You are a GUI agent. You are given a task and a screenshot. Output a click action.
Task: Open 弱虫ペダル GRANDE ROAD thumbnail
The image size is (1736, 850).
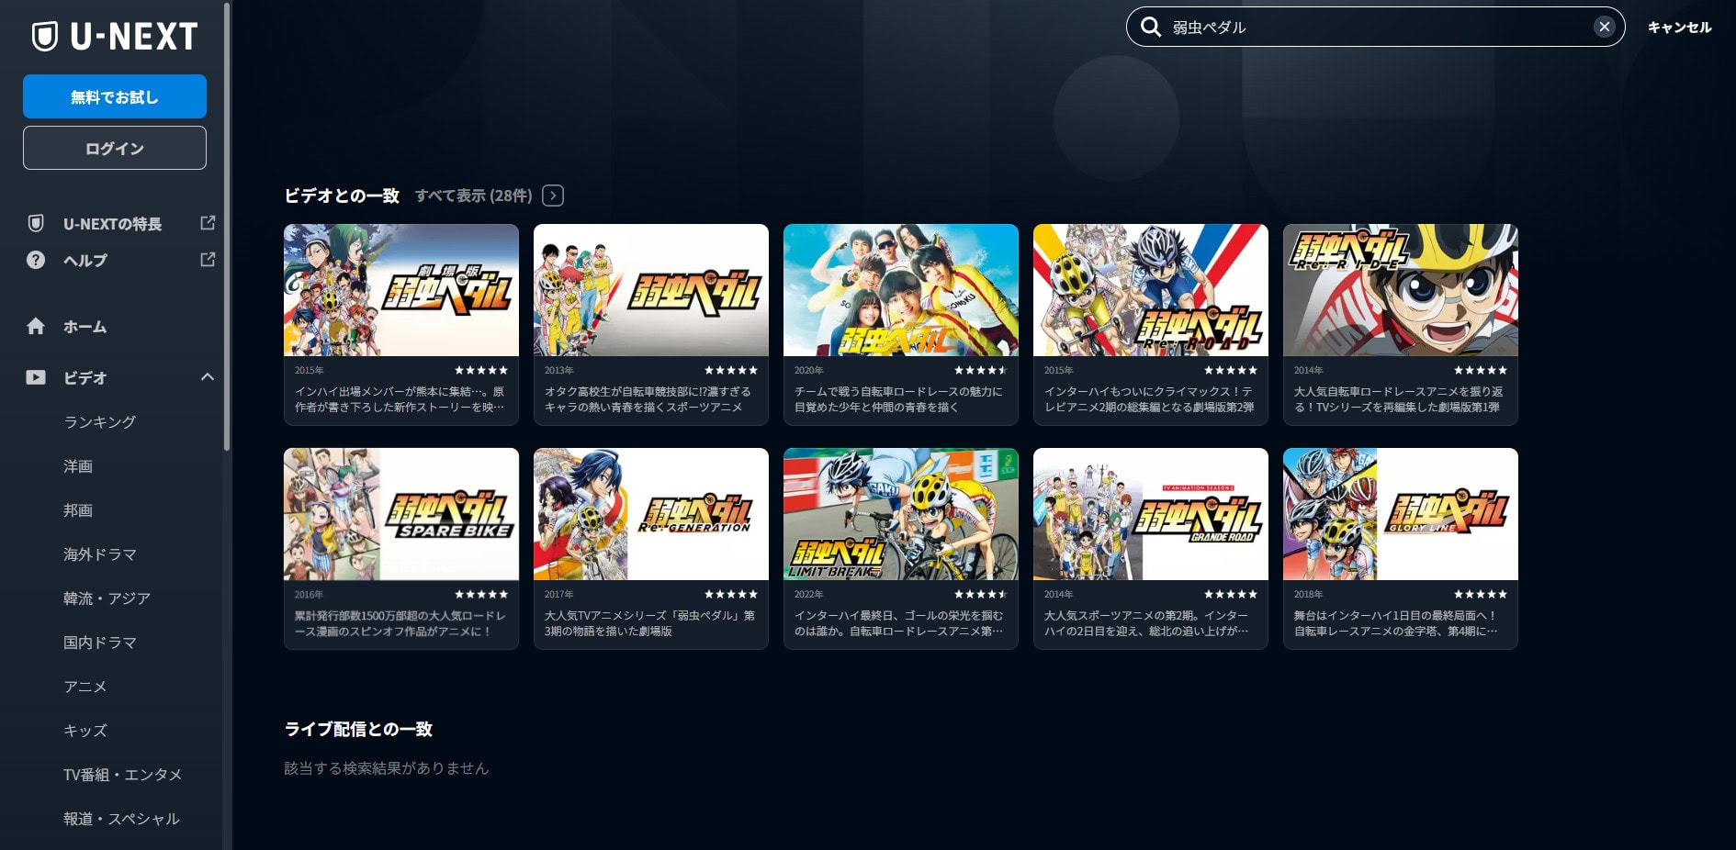pyautogui.click(x=1151, y=514)
